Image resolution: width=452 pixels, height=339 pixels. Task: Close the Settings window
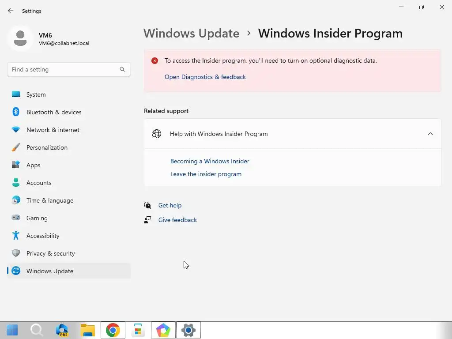[x=441, y=7]
